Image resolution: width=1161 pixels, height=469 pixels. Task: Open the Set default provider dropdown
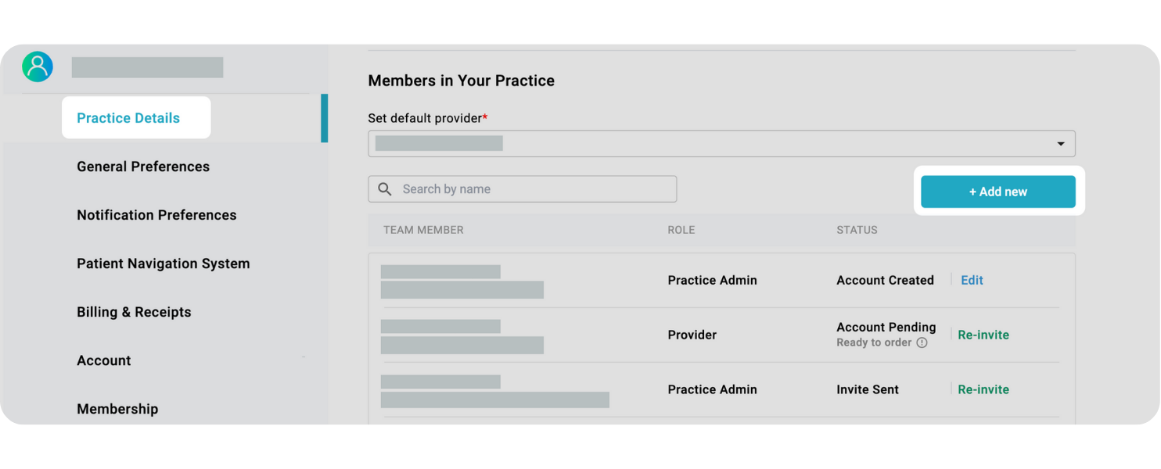click(721, 144)
